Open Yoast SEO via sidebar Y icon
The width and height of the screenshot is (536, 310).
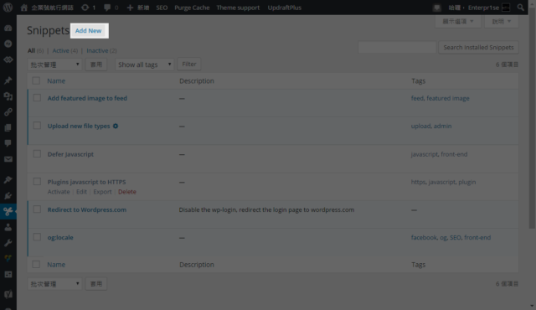[x=8, y=294]
